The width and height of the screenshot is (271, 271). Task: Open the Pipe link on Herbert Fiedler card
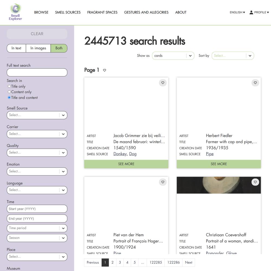pyautogui.click(x=210, y=154)
